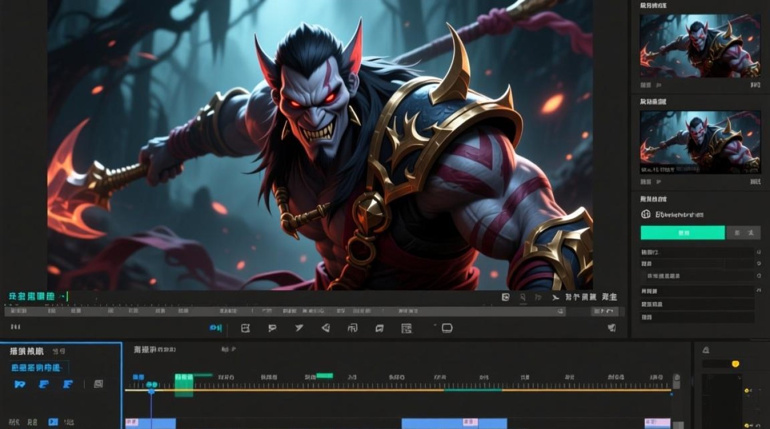
Task: Click the rounded rectangle icon ending the center toolbar
Action: (447, 328)
